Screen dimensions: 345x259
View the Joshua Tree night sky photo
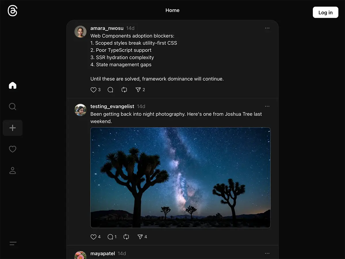click(x=180, y=177)
